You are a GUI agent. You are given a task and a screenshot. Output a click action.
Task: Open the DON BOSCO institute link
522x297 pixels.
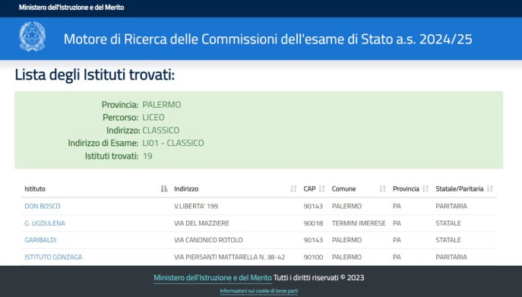tap(43, 206)
